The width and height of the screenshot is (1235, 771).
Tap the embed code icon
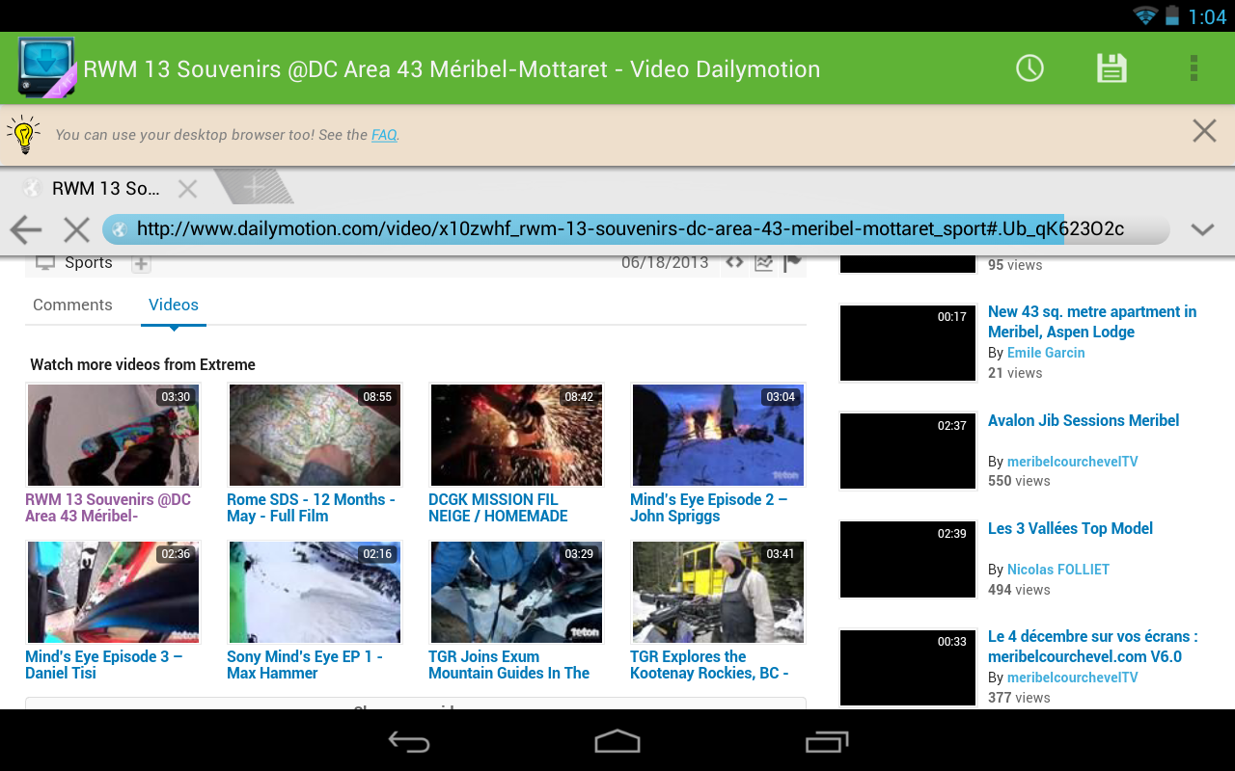(x=734, y=262)
